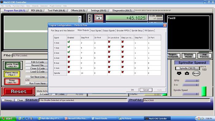Decrease spindle speed with down arrow
The width and height of the screenshot is (215, 121).
(179, 73)
